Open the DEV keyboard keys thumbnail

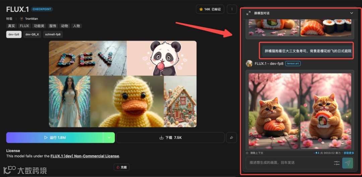coord(88,58)
